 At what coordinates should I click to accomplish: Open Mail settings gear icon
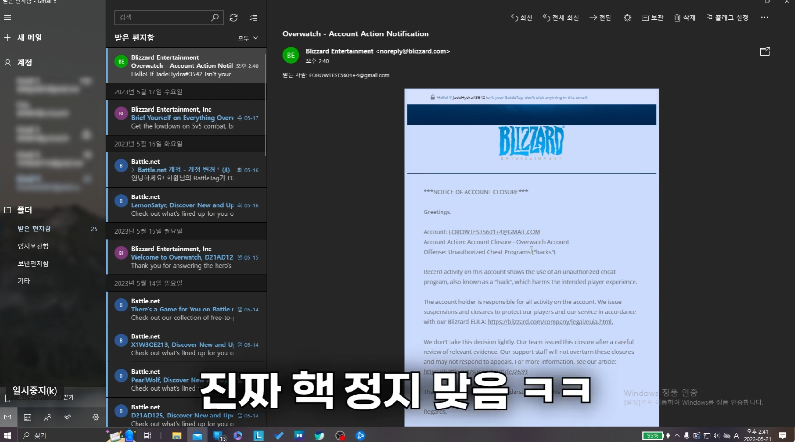(x=96, y=417)
